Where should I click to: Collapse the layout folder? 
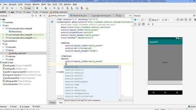point(3,50)
